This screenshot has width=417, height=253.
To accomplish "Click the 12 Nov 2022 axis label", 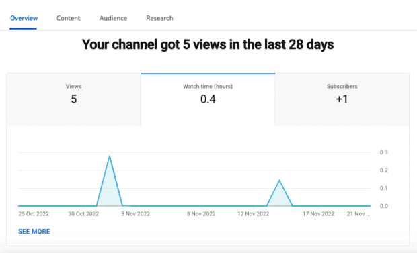I will coord(253,213).
